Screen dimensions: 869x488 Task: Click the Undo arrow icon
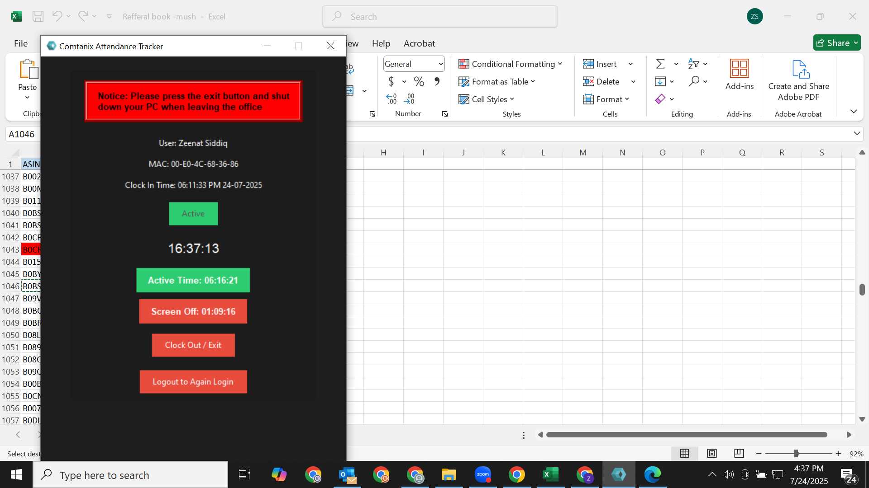[x=57, y=16]
